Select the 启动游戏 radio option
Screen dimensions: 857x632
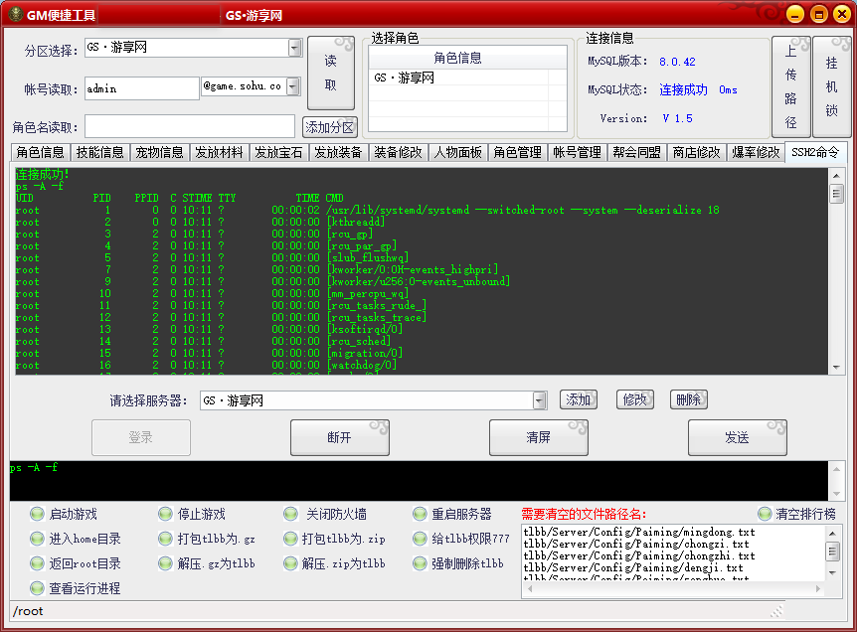(38, 514)
